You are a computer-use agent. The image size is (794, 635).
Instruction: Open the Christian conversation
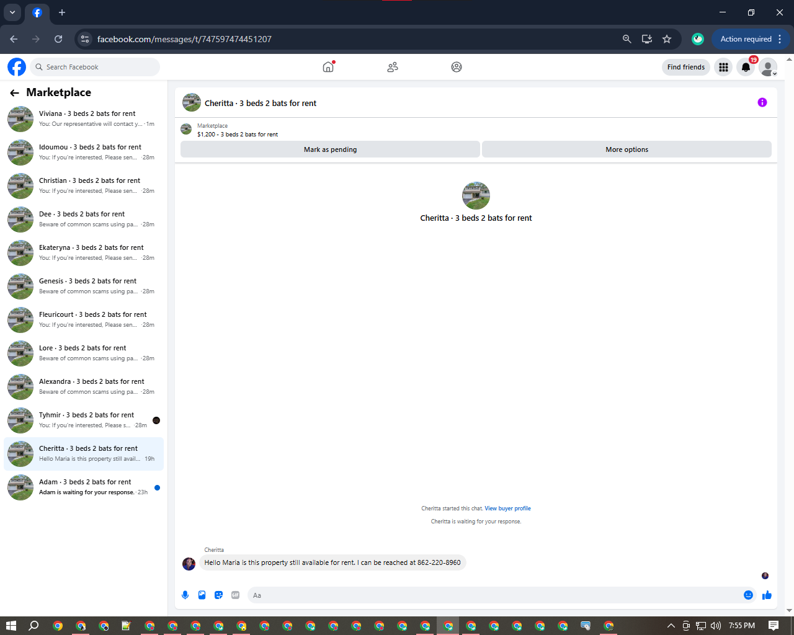point(84,186)
